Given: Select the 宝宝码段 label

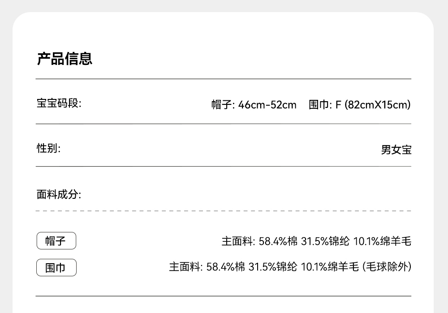Looking at the screenshot, I should pos(59,104).
